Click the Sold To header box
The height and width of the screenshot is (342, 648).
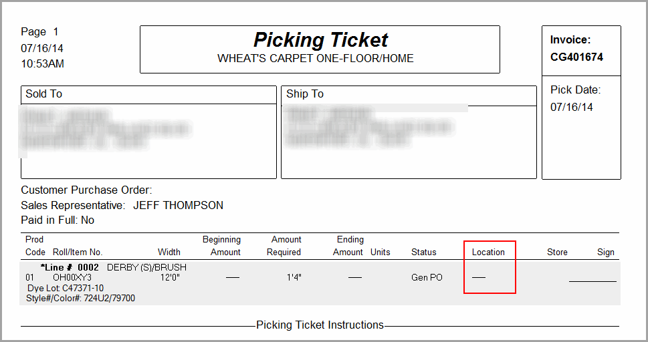148,95
